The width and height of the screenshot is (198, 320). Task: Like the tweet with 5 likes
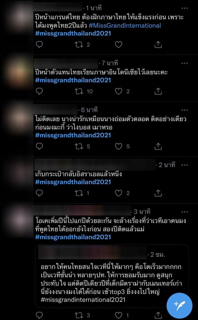[118, 146]
